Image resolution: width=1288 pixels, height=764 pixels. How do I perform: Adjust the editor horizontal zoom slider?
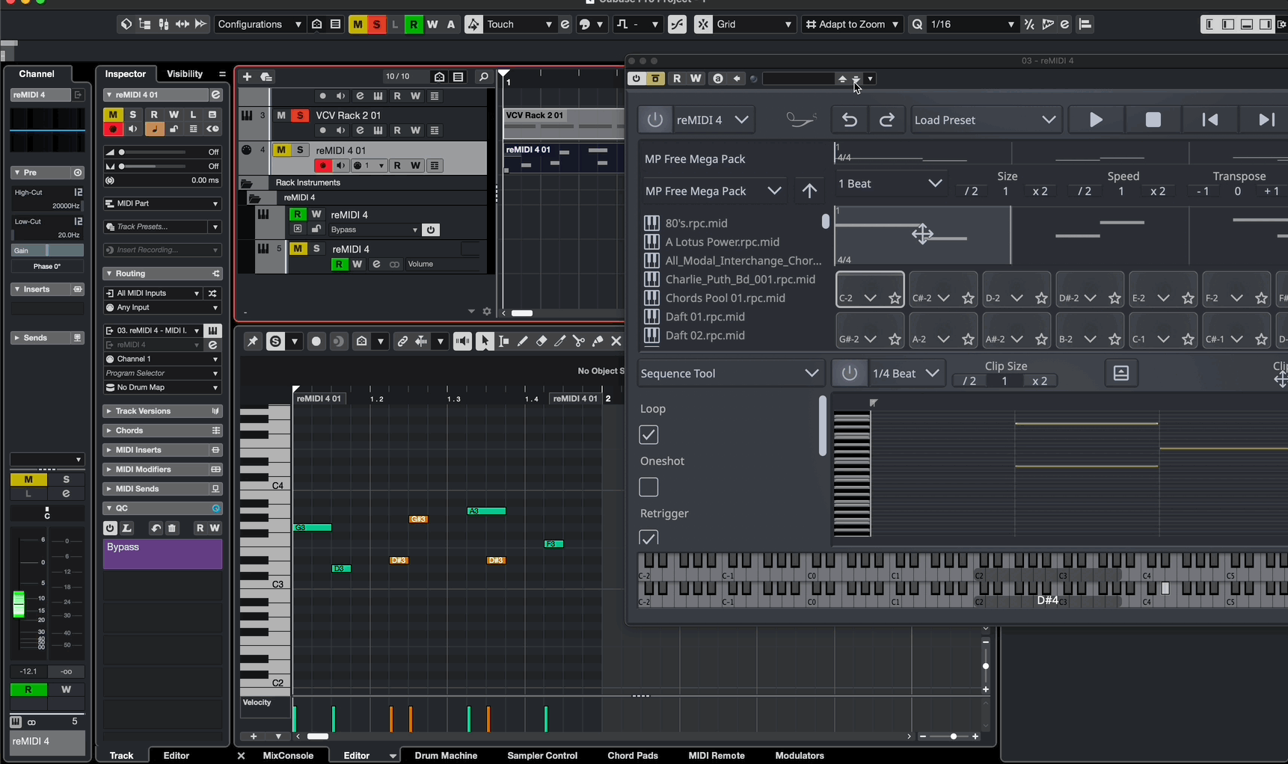(953, 736)
